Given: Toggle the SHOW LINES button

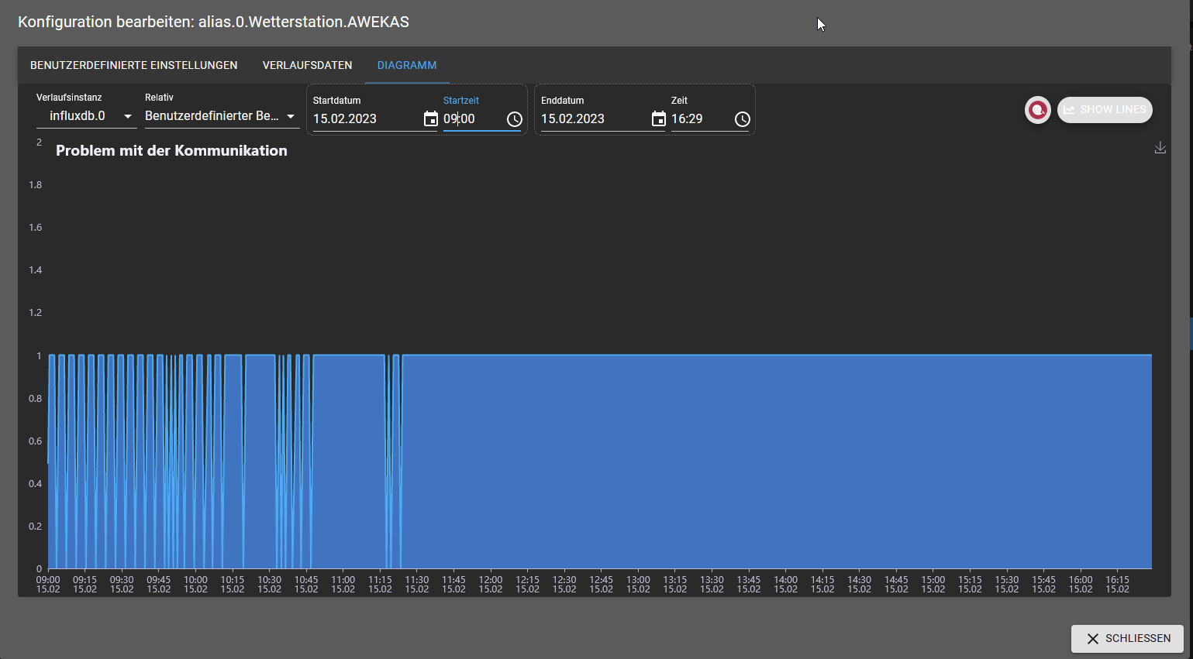Looking at the screenshot, I should (1105, 110).
